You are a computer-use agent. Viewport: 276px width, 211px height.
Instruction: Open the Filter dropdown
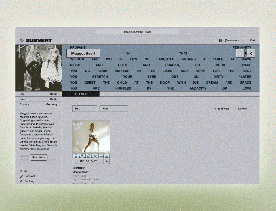pyautogui.click(x=114, y=109)
